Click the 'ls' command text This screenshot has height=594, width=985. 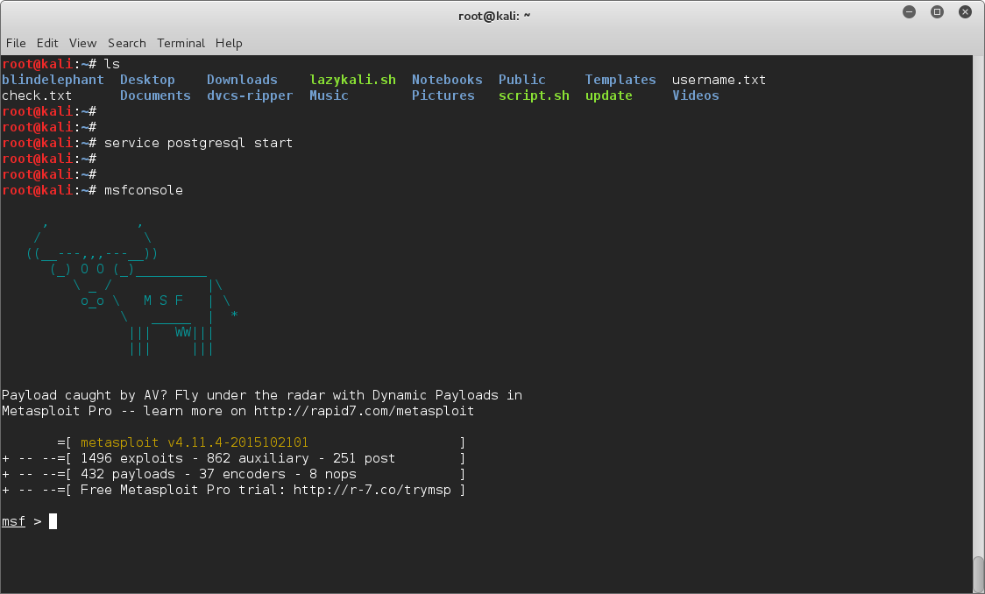(x=112, y=64)
